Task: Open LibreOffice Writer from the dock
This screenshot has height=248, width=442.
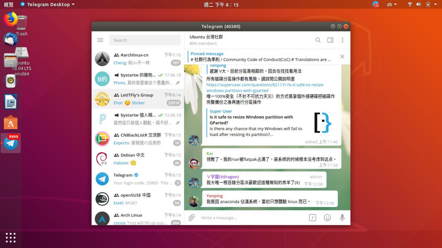Action: (11, 102)
